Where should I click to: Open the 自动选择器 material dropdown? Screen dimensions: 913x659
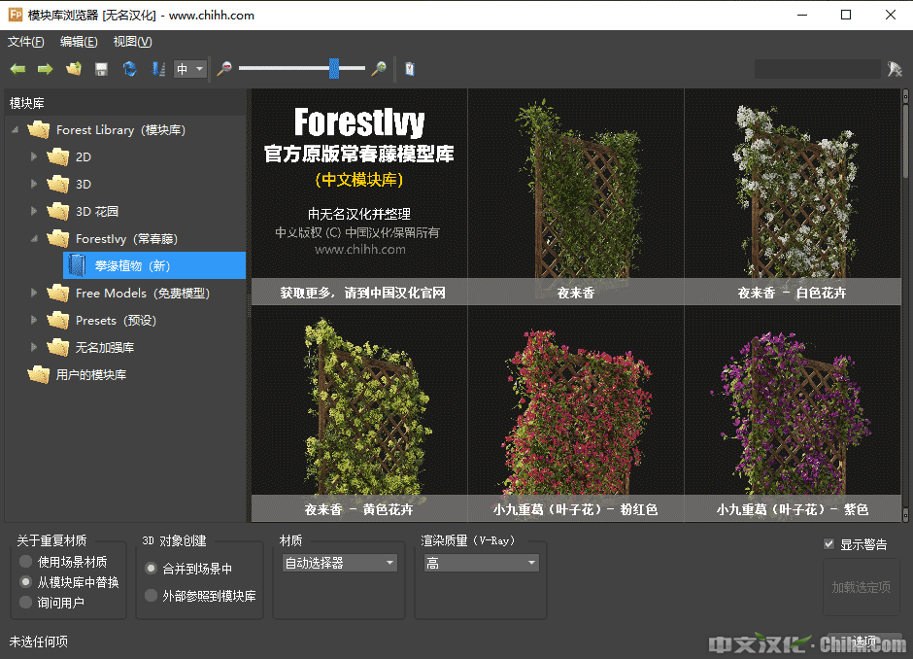[x=340, y=563]
